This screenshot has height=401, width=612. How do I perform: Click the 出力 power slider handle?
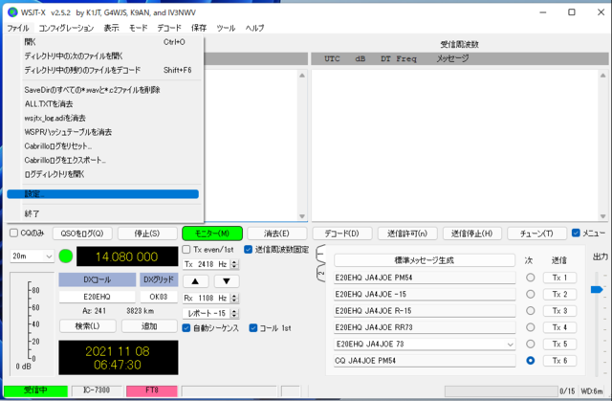coord(597,289)
